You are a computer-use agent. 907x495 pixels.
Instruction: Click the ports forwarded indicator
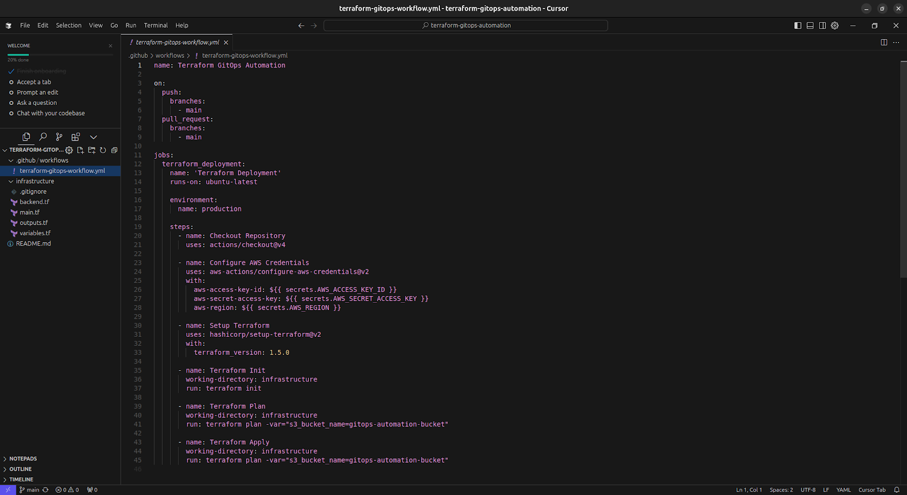92,490
